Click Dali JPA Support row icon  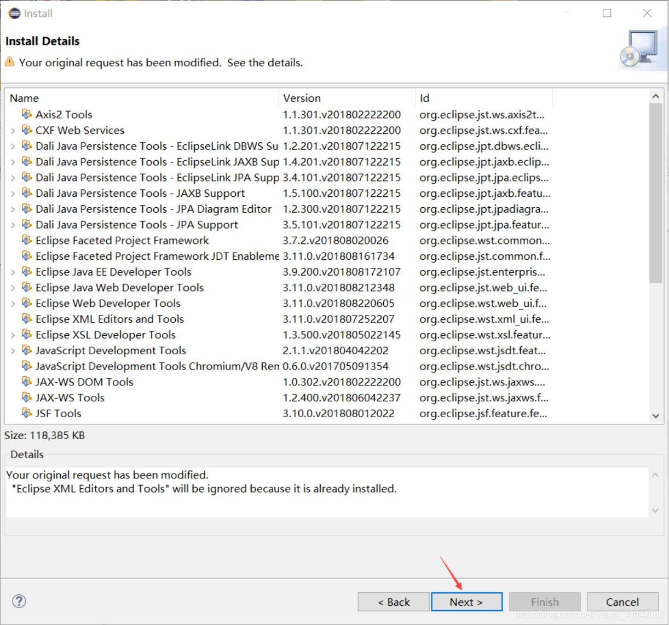[26, 224]
